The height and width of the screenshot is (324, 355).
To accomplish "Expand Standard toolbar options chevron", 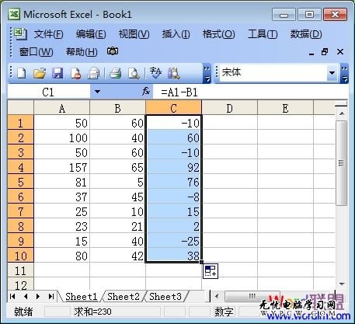I will tap(207, 74).
